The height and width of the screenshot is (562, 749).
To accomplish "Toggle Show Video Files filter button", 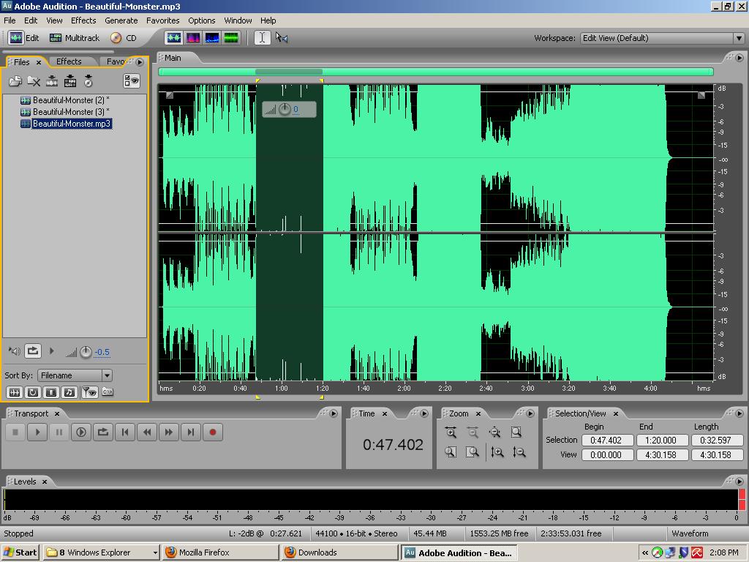I will 51,392.
